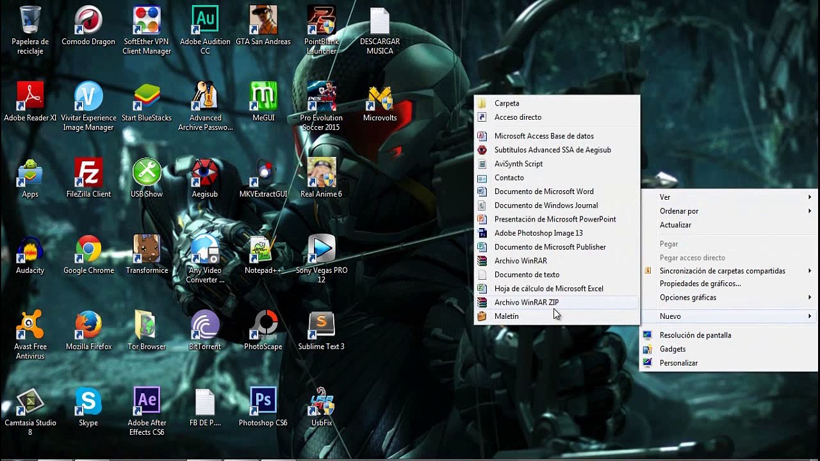Create Hoja de cálculo de Microsoft Excel

[x=557, y=289]
